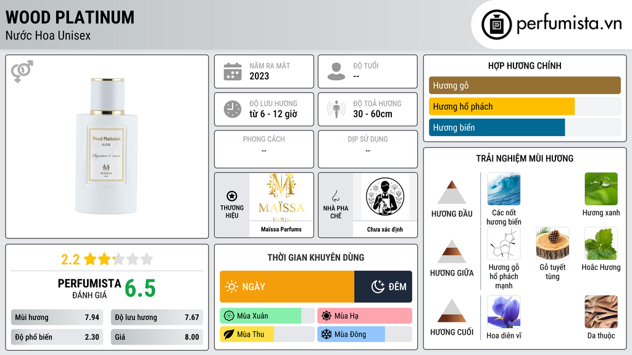Open the Hương xanh green leaf image

601,189
